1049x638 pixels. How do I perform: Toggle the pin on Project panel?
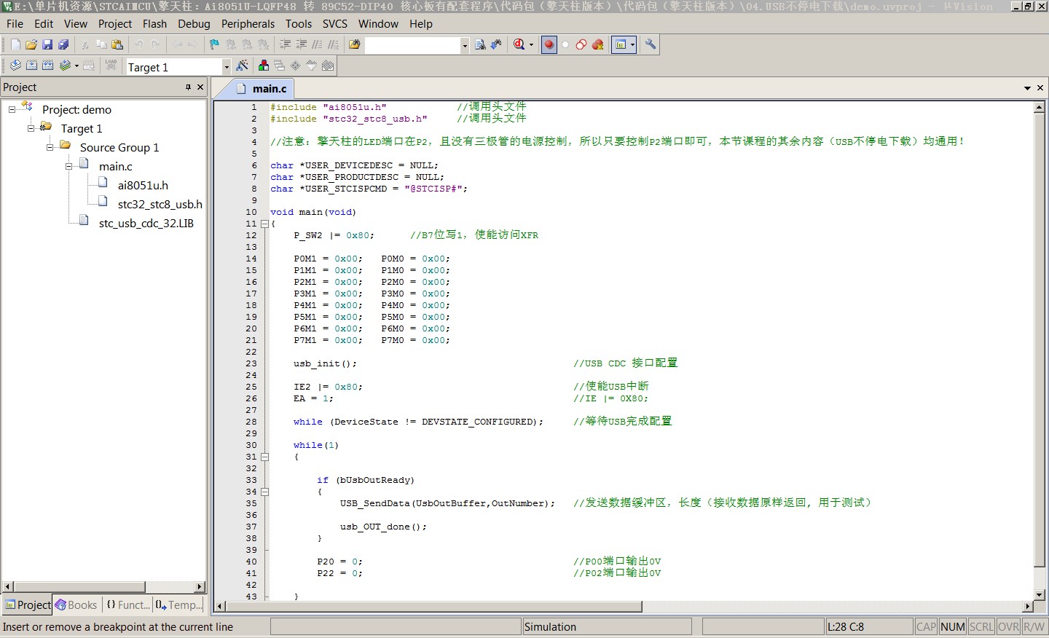click(x=188, y=87)
